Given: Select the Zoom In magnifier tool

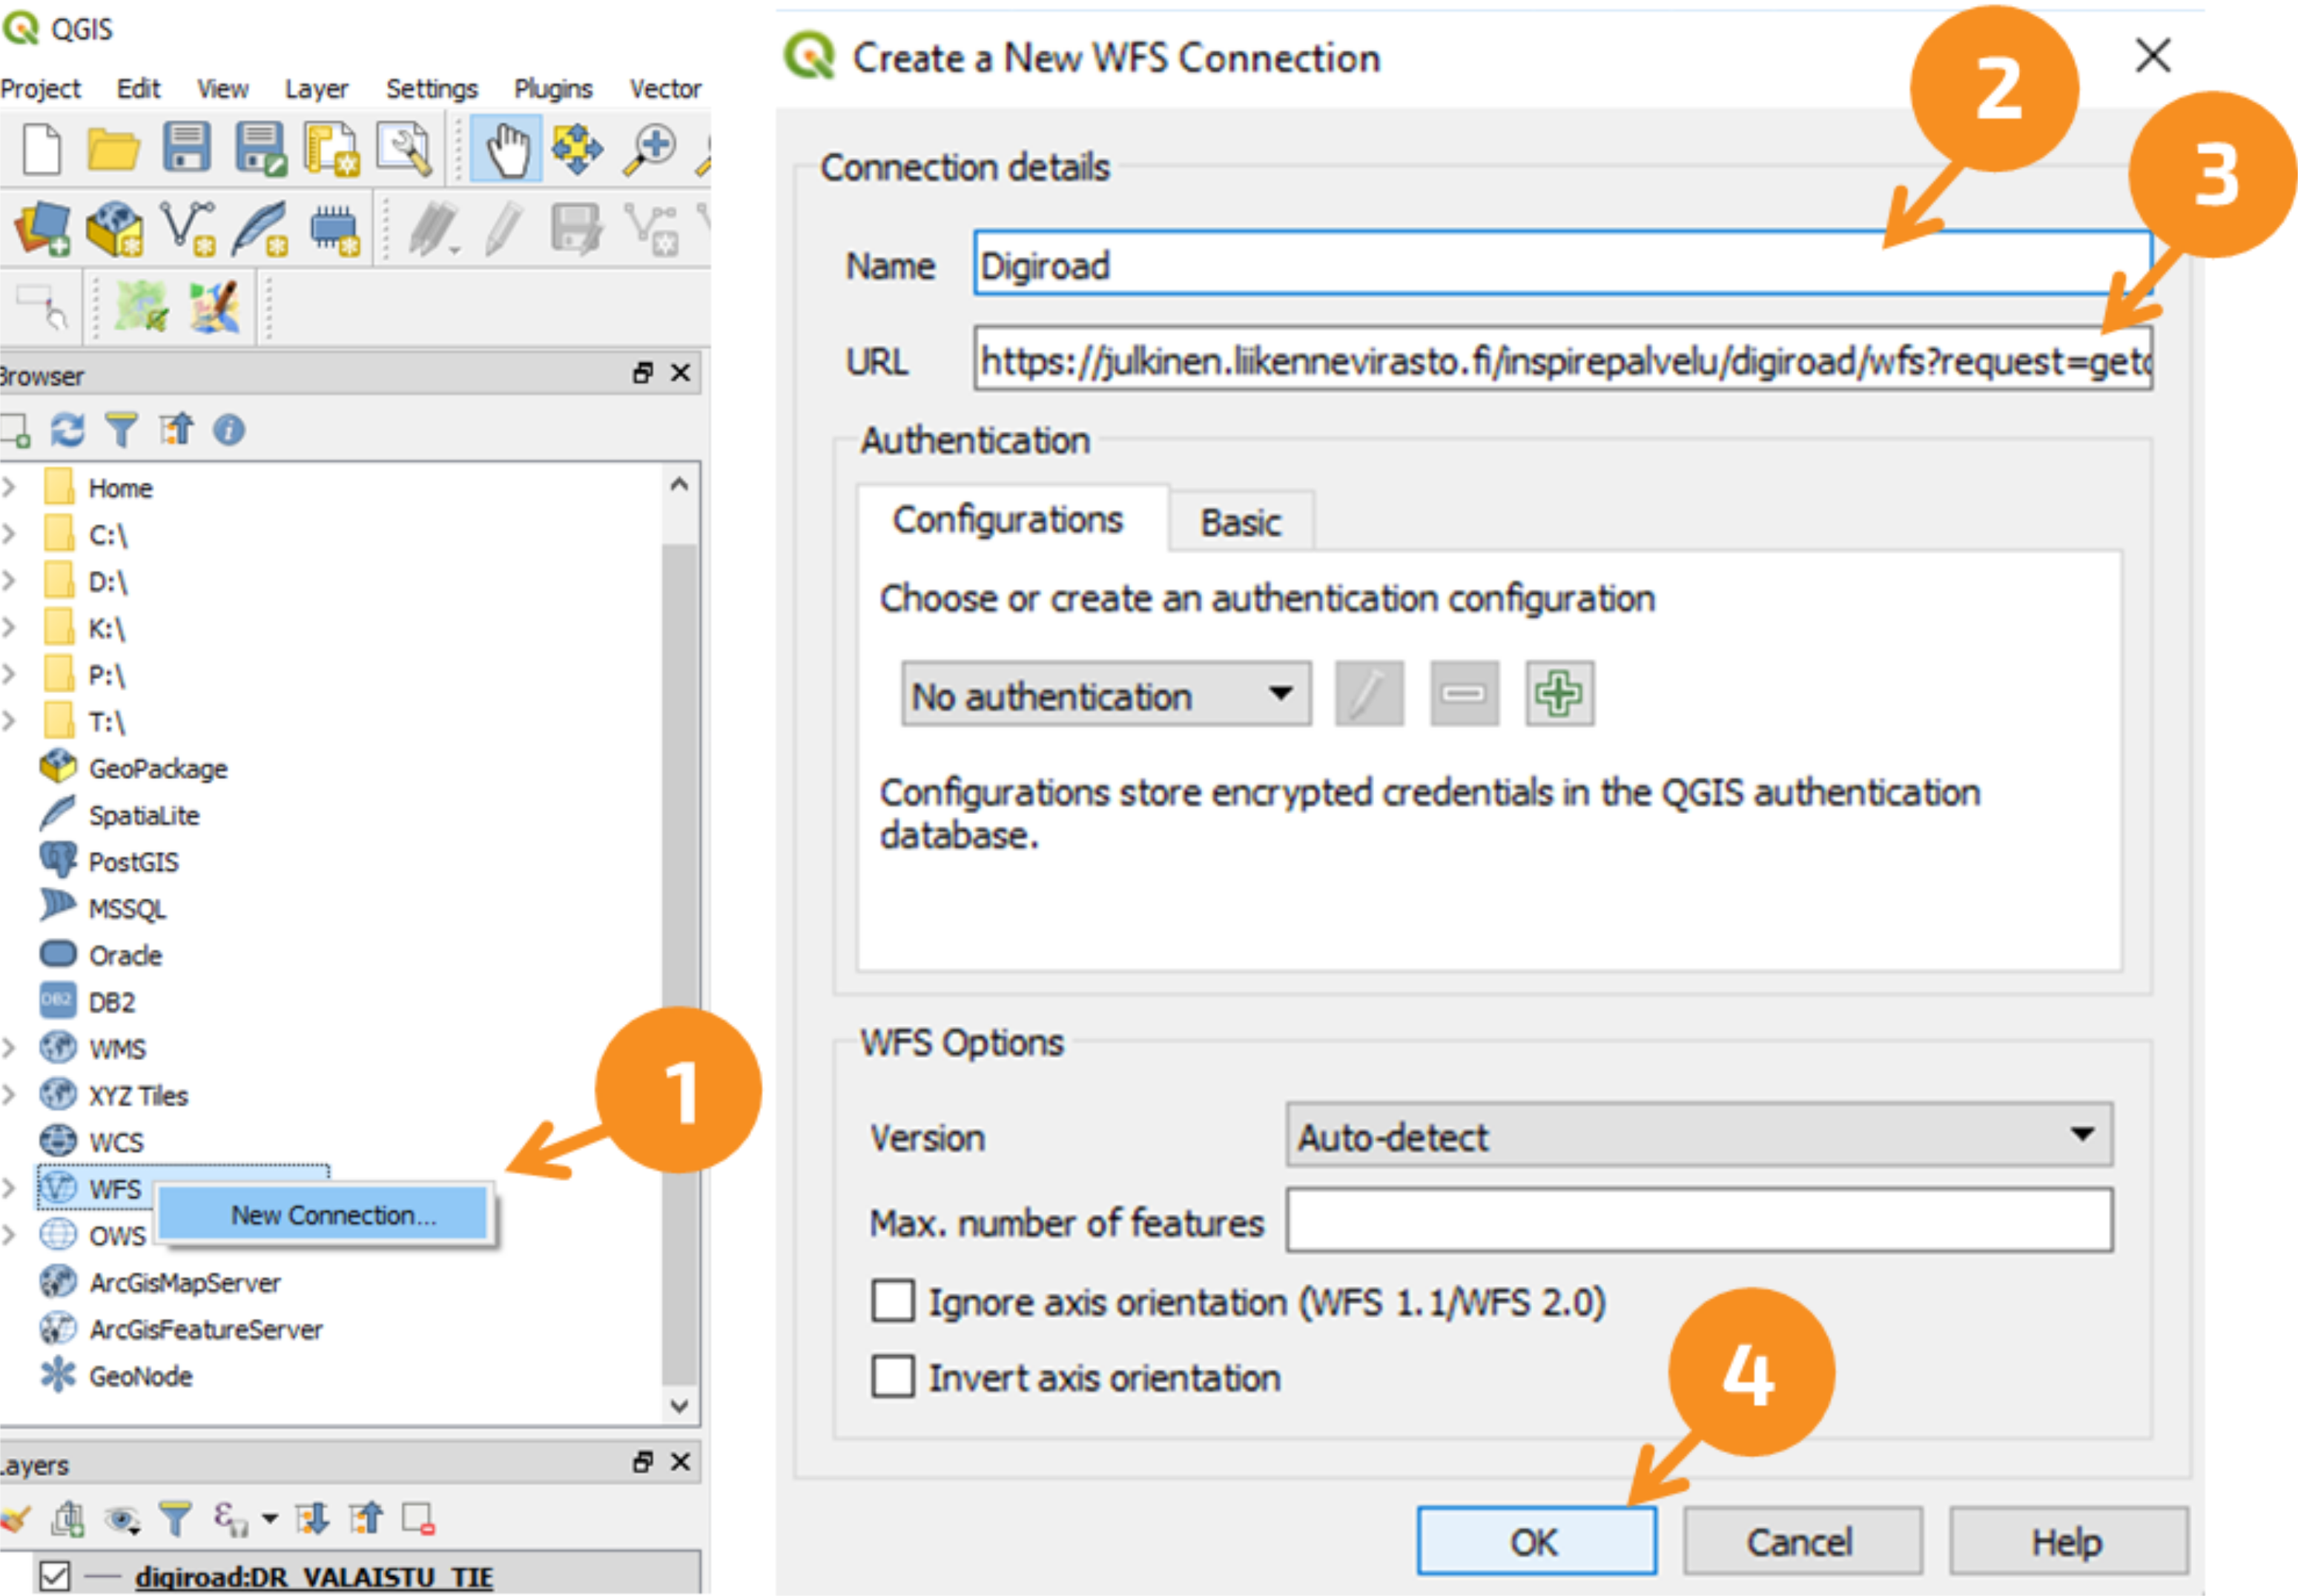Looking at the screenshot, I should click(650, 149).
